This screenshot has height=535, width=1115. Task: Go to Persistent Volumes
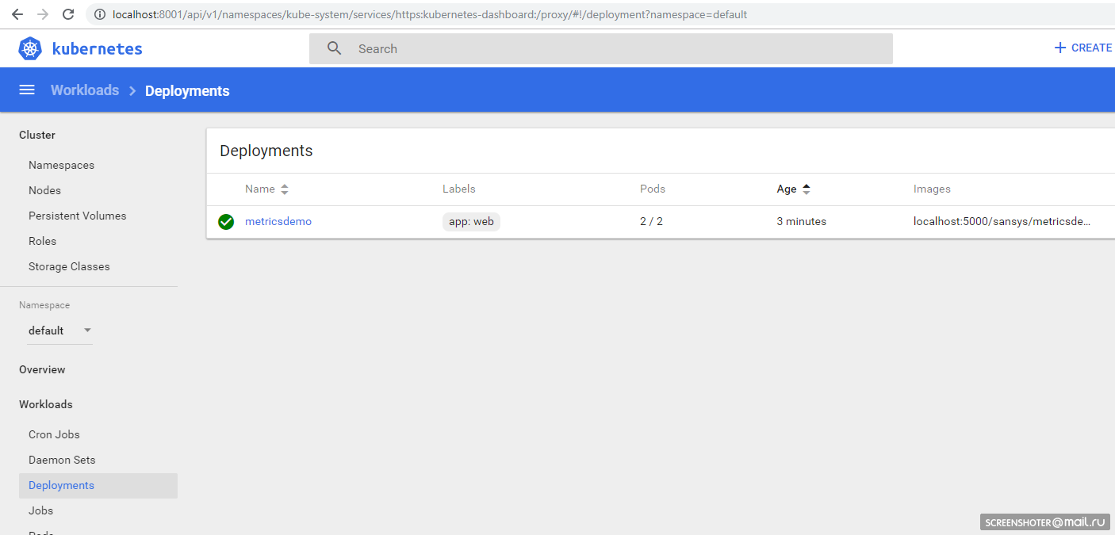coord(77,216)
